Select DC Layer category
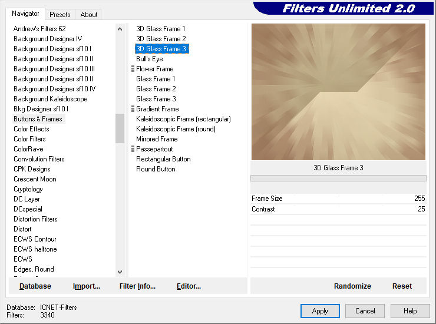This screenshot has height=324, width=436. [x=27, y=199]
